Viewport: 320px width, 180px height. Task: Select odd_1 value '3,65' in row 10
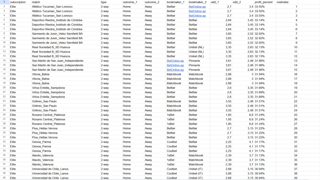click(221, 43)
